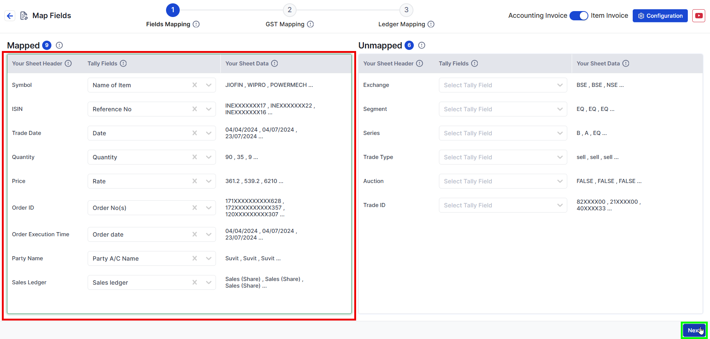
Task: Clear the Order No(s) mapping
Action: pos(195,208)
